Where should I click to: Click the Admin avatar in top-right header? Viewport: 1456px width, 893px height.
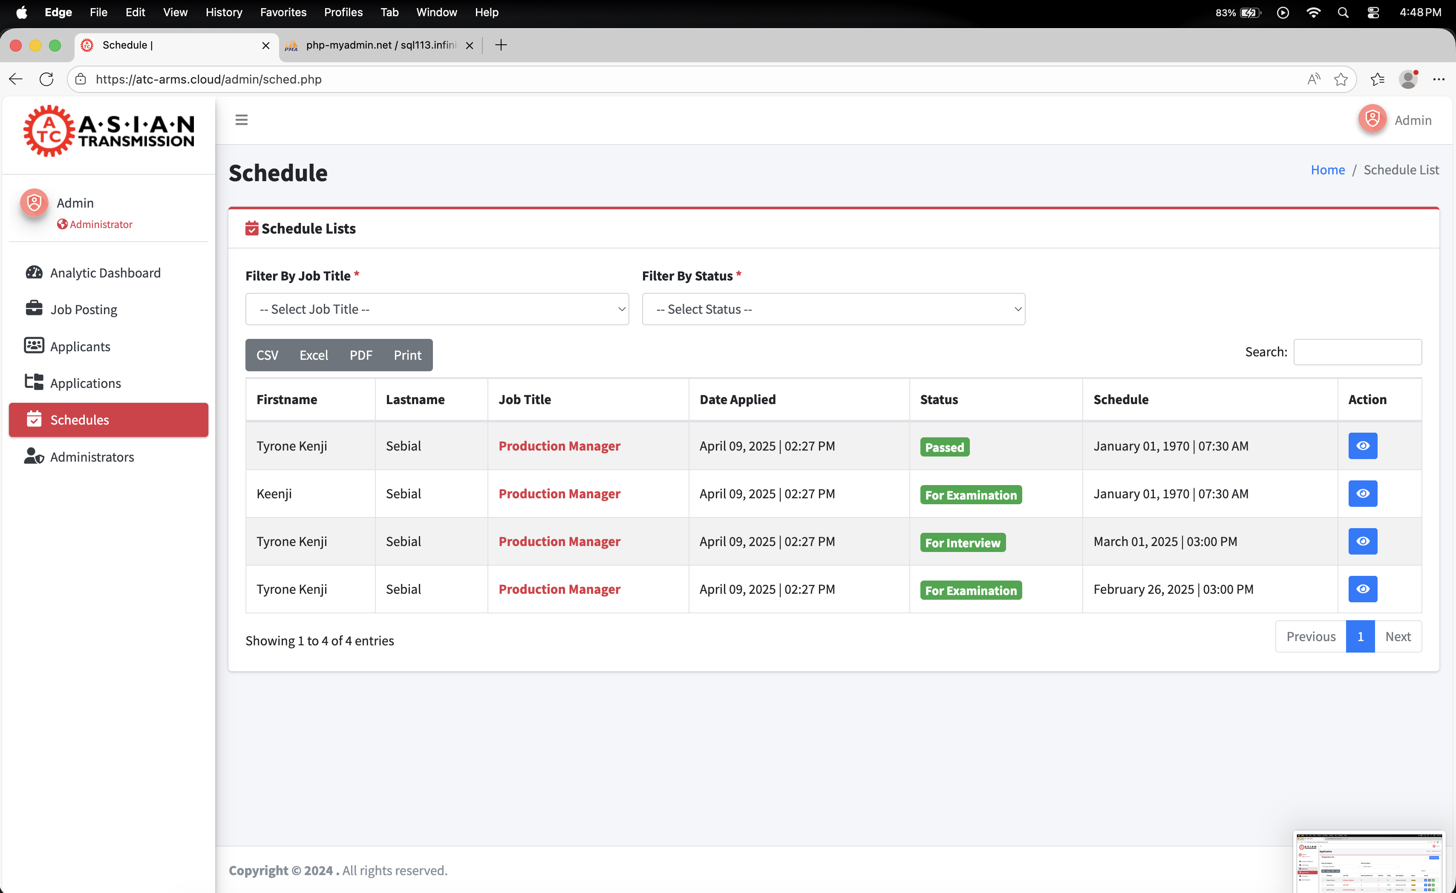pyautogui.click(x=1372, y=119)
